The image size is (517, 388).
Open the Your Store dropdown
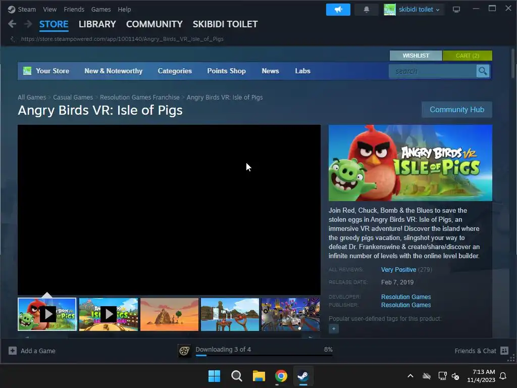tap(53, 71)
